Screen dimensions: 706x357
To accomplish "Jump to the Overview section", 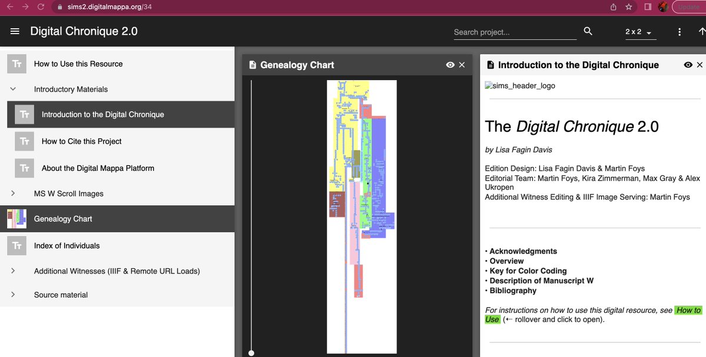I will [507, 261].
